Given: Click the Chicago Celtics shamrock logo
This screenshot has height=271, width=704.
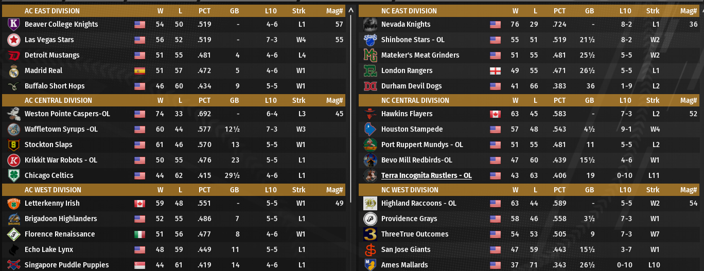Looking at the screenshot, I should coord(14,175).
